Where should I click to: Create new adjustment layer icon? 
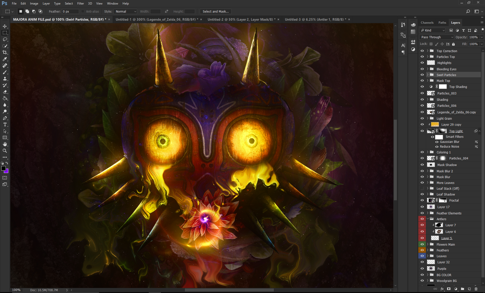coord(455,289)
